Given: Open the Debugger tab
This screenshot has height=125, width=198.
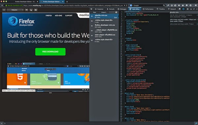Looking at the screenshot, I should [122, 9].
